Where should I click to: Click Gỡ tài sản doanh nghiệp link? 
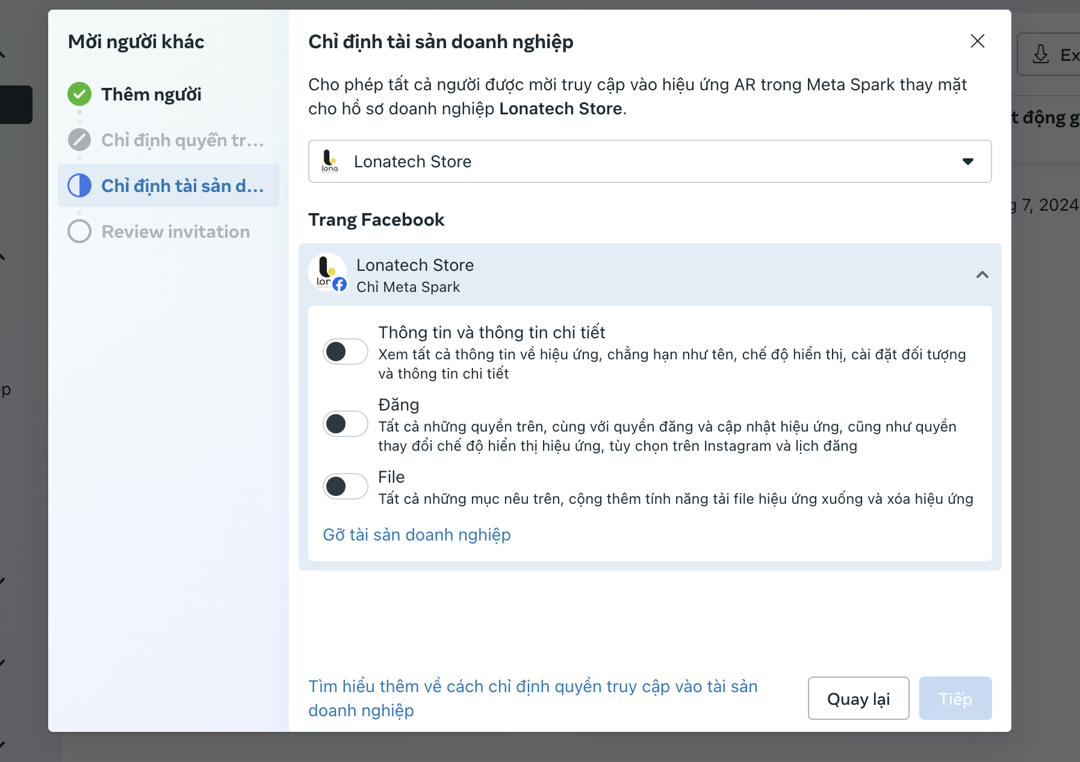[x=417, y=534]
